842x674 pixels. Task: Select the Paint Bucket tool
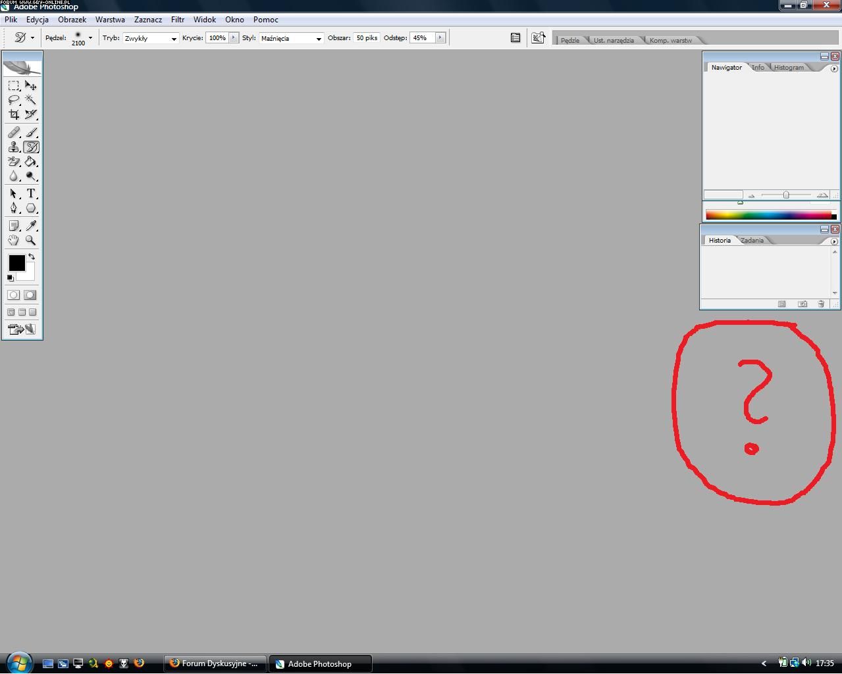30,162
